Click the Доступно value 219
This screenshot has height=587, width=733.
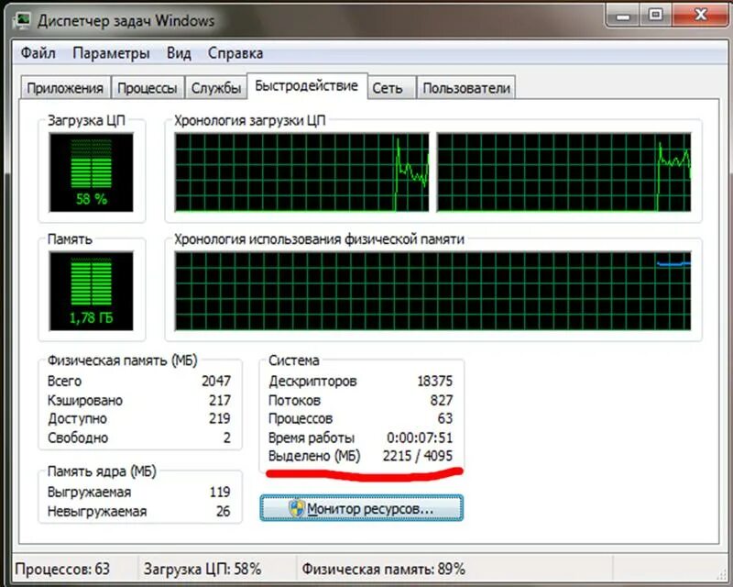[x=220, y=418]
